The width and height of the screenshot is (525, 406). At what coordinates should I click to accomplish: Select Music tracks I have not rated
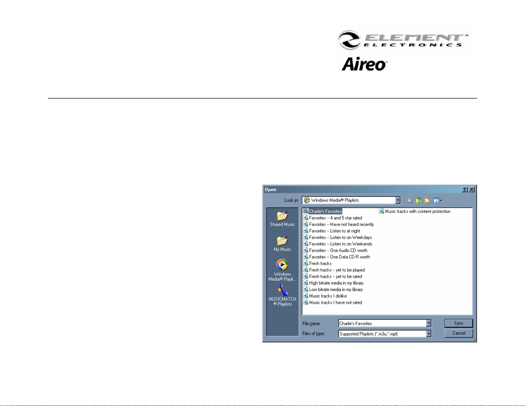click(x=333, y=303)
